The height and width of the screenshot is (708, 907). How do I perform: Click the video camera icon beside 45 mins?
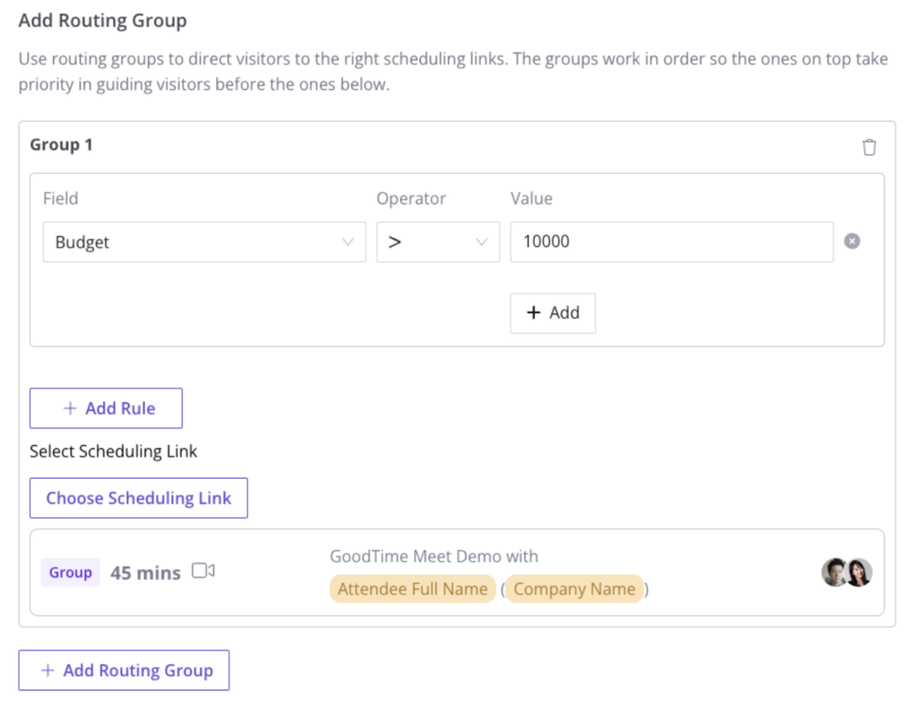(203, 571)
